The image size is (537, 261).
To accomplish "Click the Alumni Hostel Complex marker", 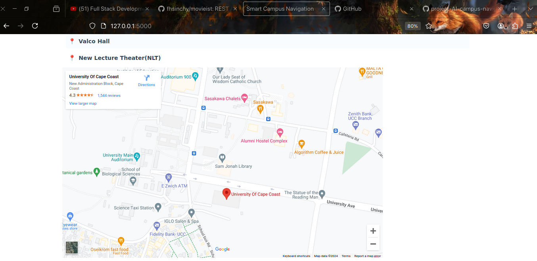I will pyautogui.click(x=280, y=132).
